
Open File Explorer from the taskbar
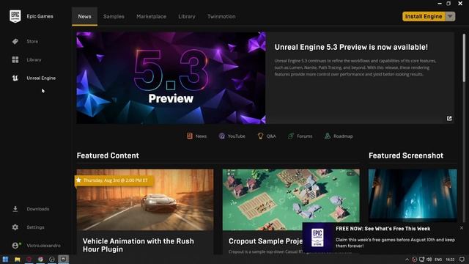(18, 259)
